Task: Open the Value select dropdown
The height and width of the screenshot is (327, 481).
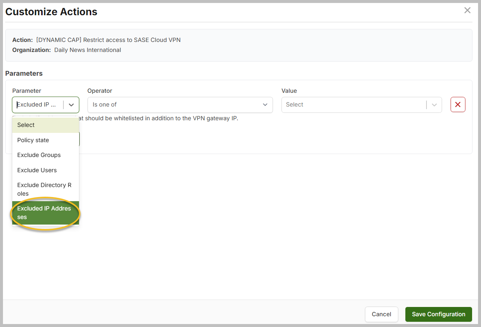Action: [354, 105]
